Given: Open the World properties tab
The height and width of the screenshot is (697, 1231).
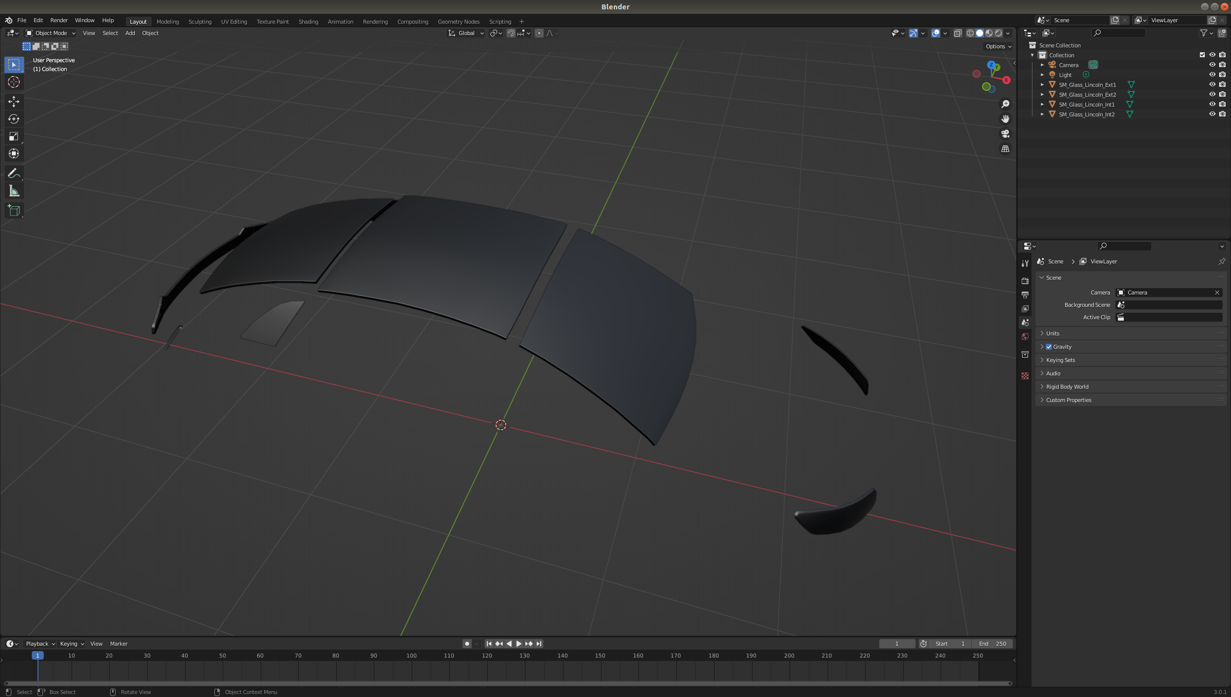Looking at the screenshot, I should tap(1025, 336).
